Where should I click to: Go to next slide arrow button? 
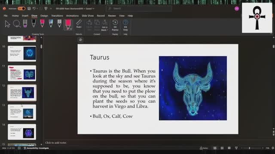click(273, 135)
